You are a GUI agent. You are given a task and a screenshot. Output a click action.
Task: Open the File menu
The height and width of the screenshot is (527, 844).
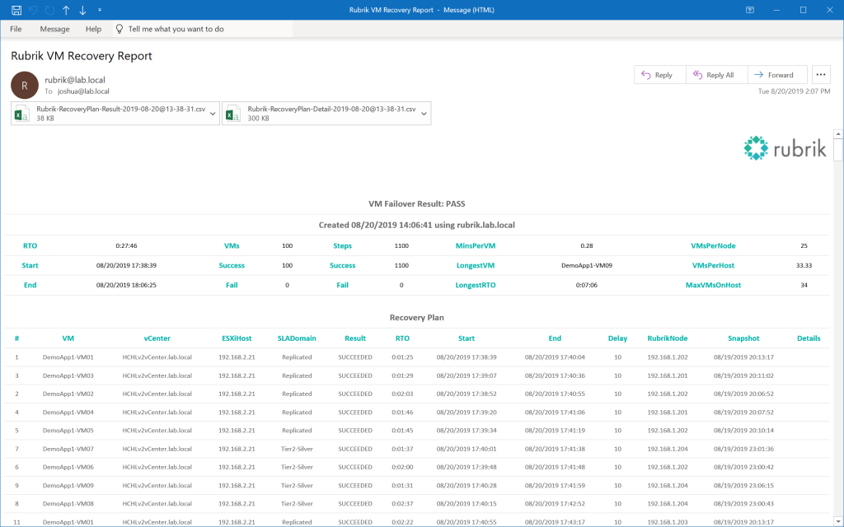(x=16, y=28)
